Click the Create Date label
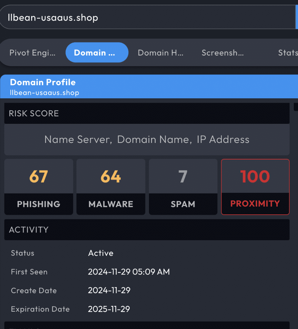The image size is (298, 329). coord(34,290)
